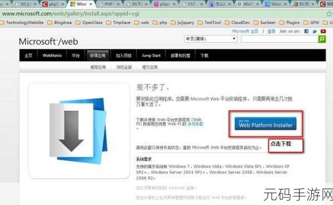
Task: Open the SunSeer bookmark folder
Action: point(265,23)
